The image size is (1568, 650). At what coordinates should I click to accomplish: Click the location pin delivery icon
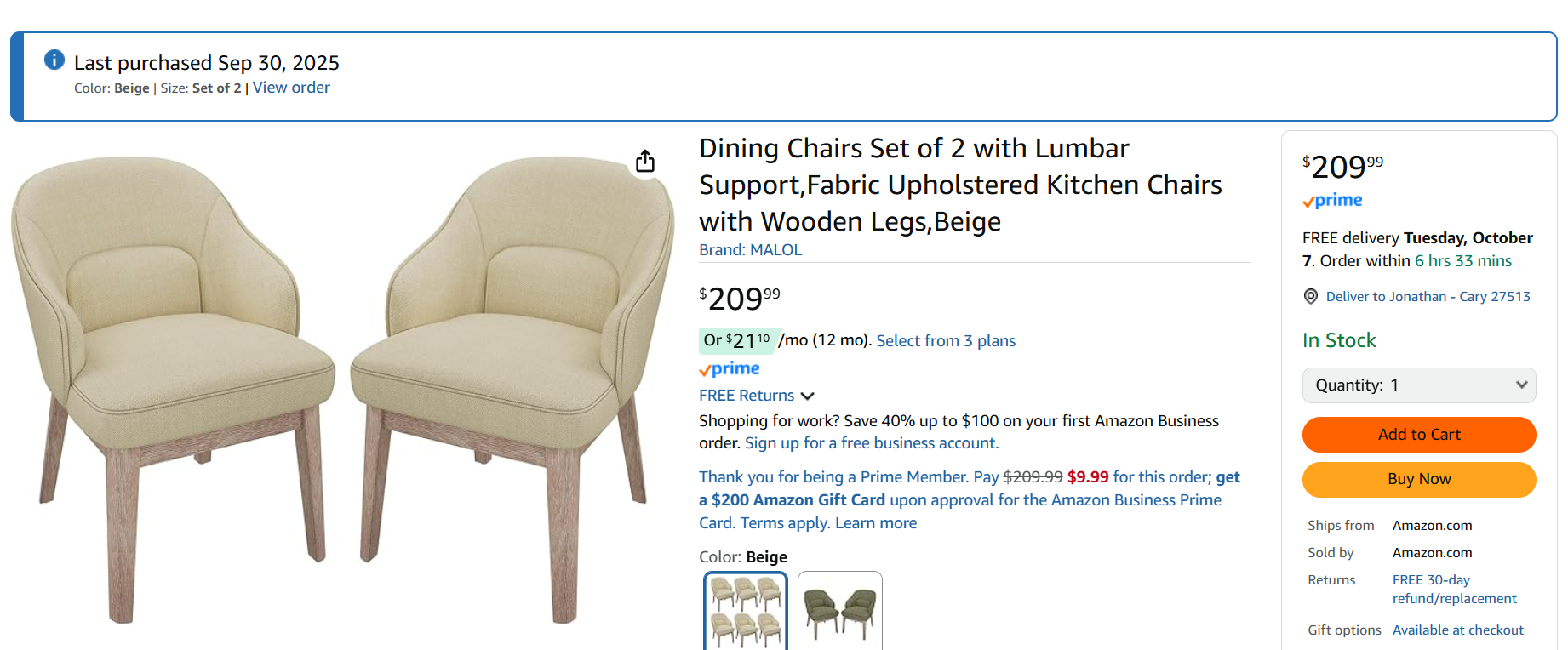(1311, 296)
